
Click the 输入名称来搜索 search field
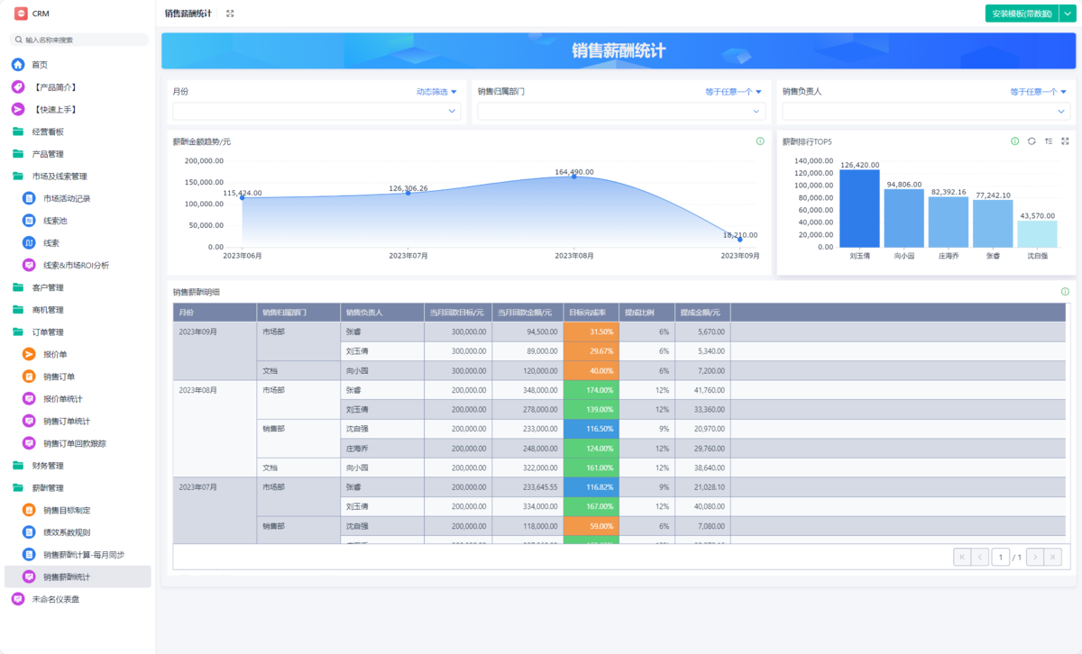pyautogui.click(x=79, y=40)
